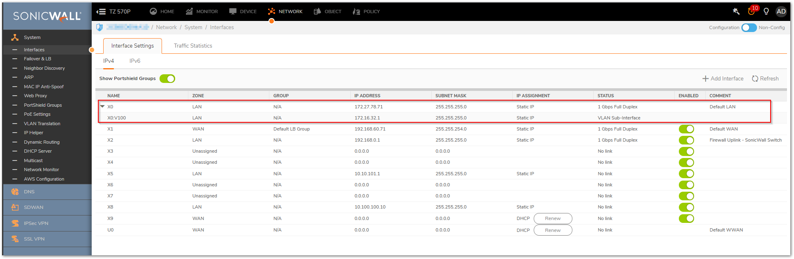Click the System breadcrumb link
The height and width of the screenshot is (259, 794).
click(x=193, y=27)
